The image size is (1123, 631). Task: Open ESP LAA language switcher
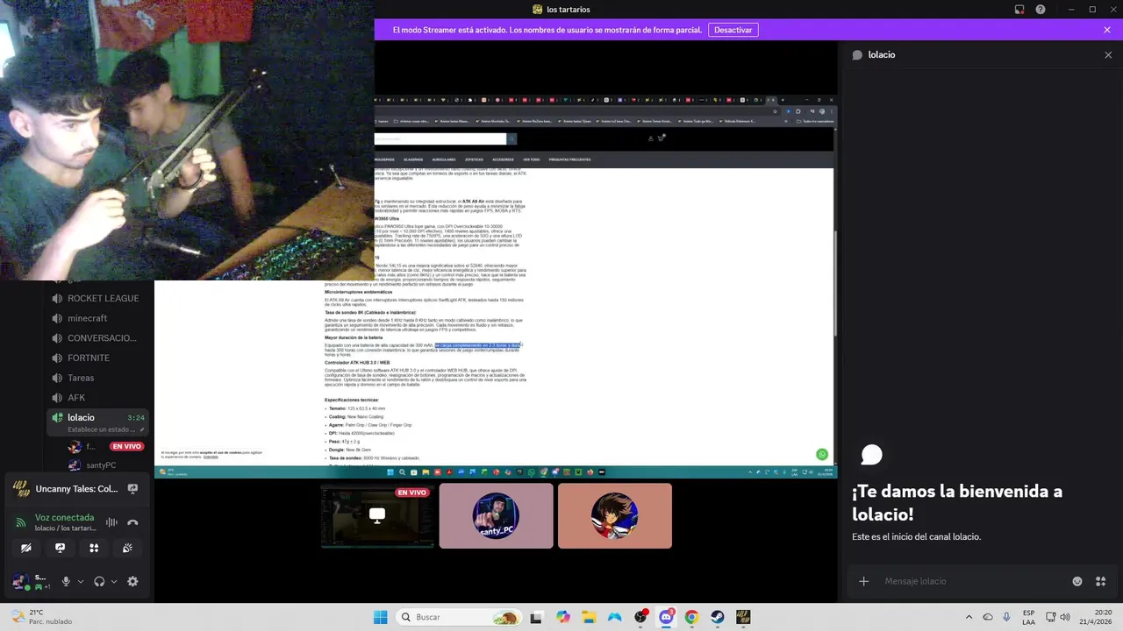click(1028, 617)
